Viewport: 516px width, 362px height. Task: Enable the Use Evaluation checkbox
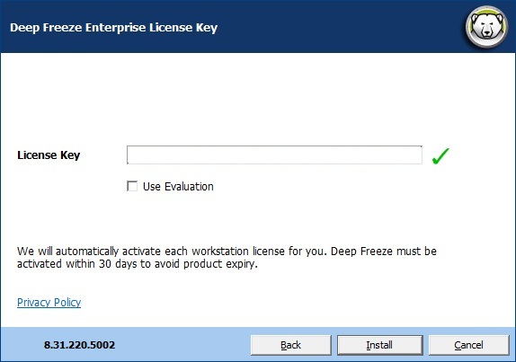pyautogui.click(x=132, y=186)
